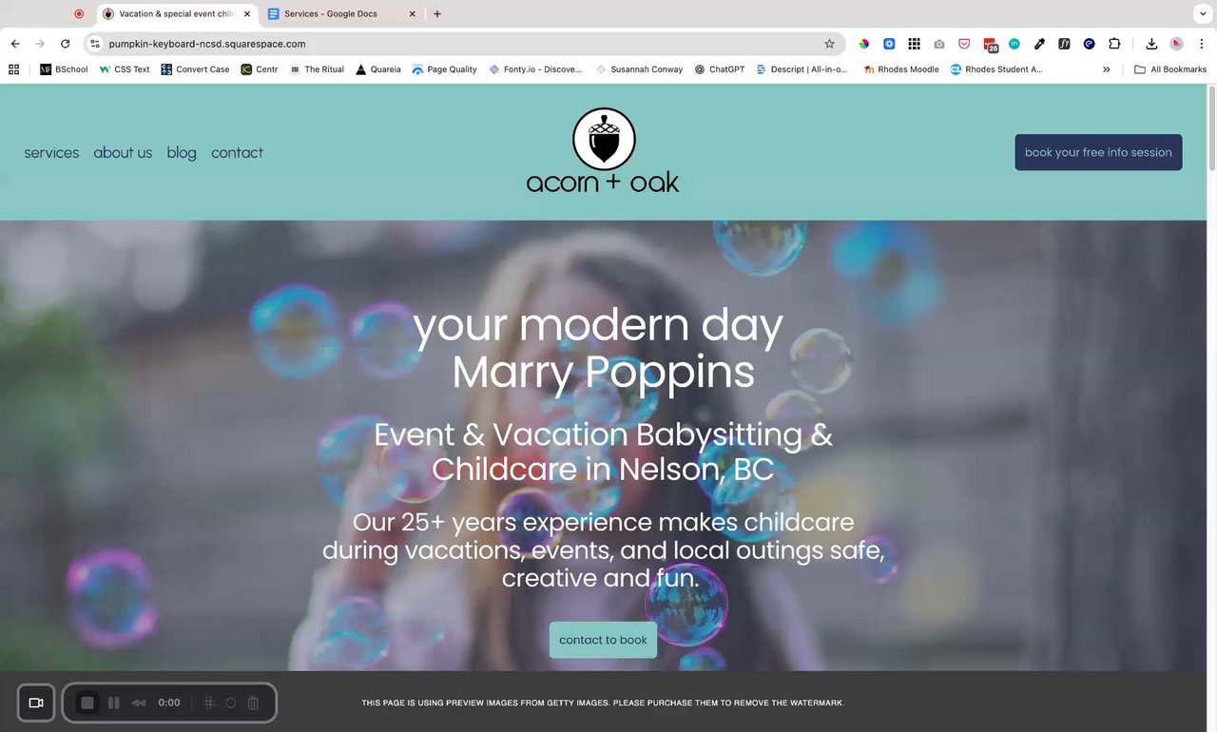Image resolution: width=1217 pixels, height=732 pixels.
Task: Open Chrome three-dot menu
Action: tap(1202, 44)
